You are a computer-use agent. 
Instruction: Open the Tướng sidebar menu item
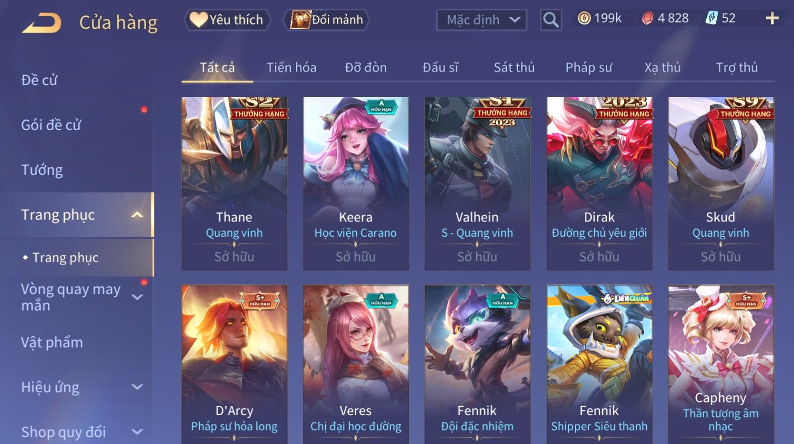(x=42, y=170)
